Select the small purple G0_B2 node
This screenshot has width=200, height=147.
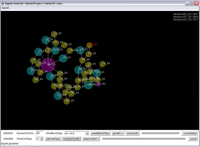coord(98,84)
